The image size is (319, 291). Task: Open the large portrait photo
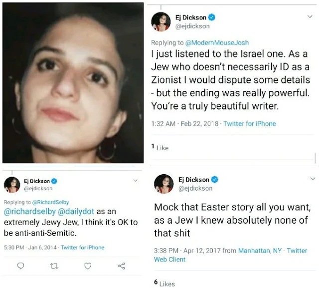pos(73,82)
